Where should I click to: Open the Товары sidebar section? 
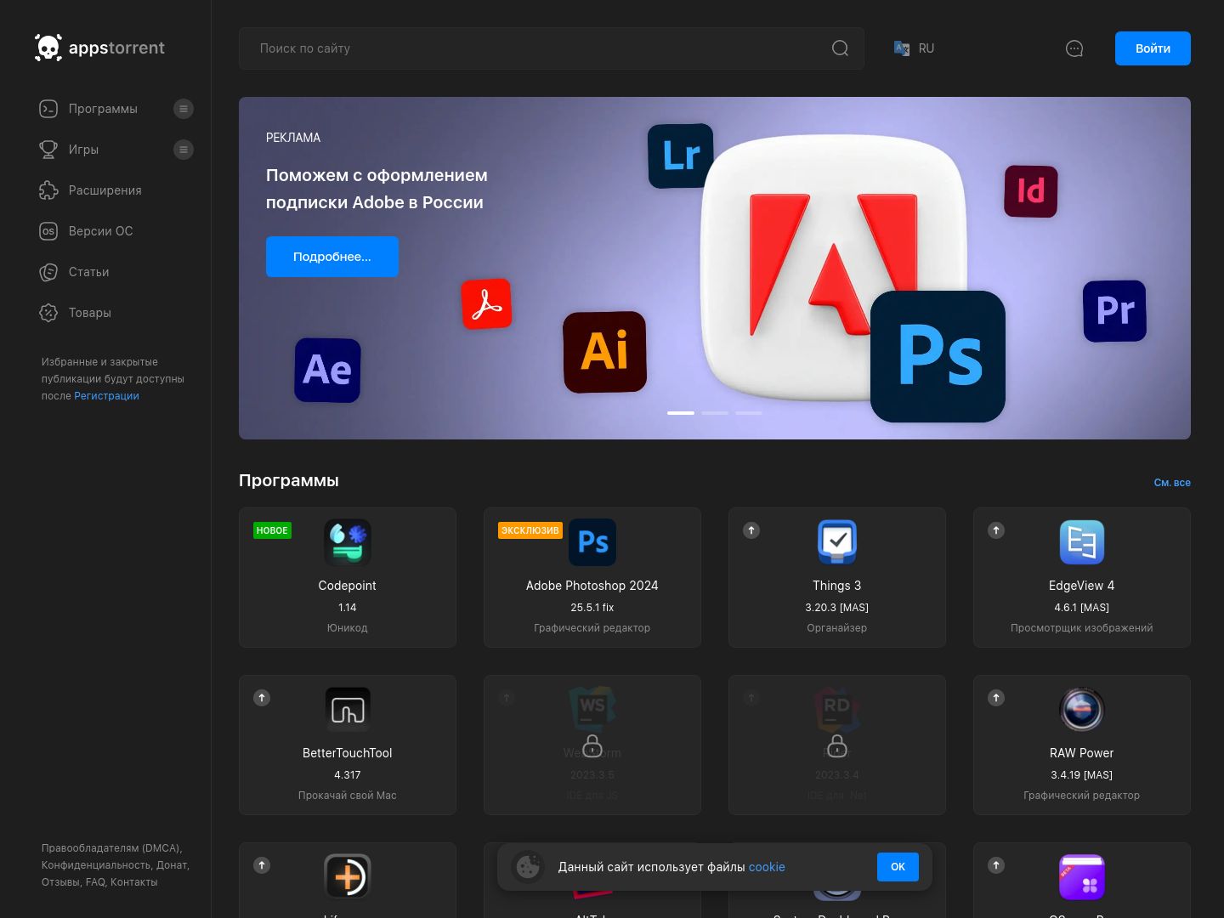pos(89,313)
